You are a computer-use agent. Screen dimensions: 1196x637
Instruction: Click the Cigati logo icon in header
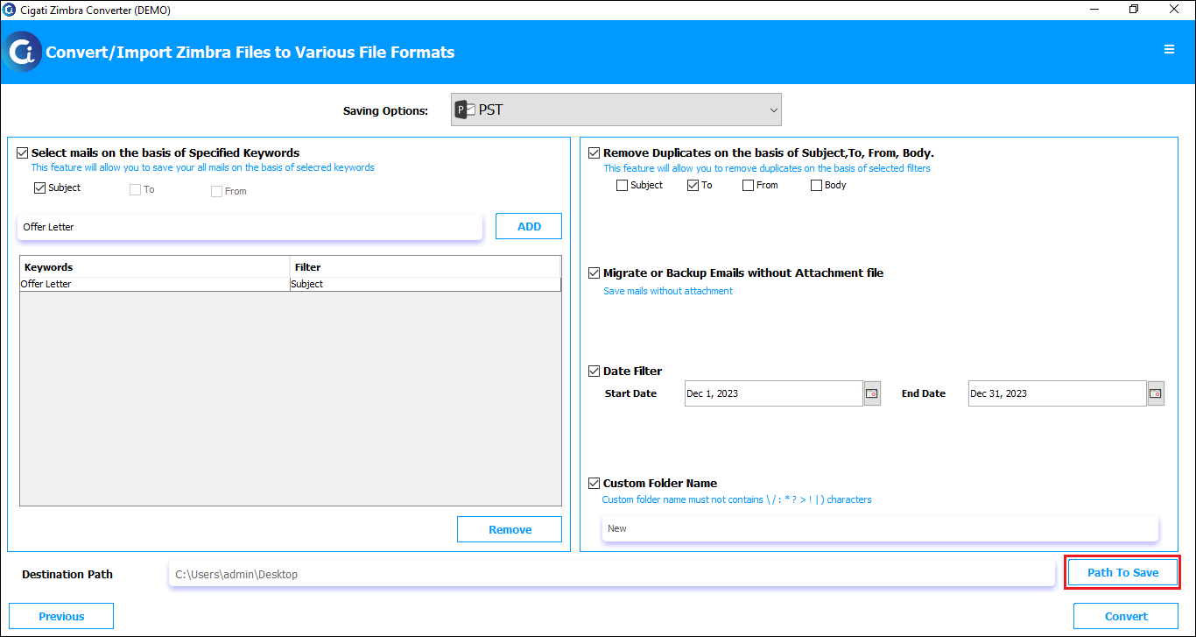(21, 52)
